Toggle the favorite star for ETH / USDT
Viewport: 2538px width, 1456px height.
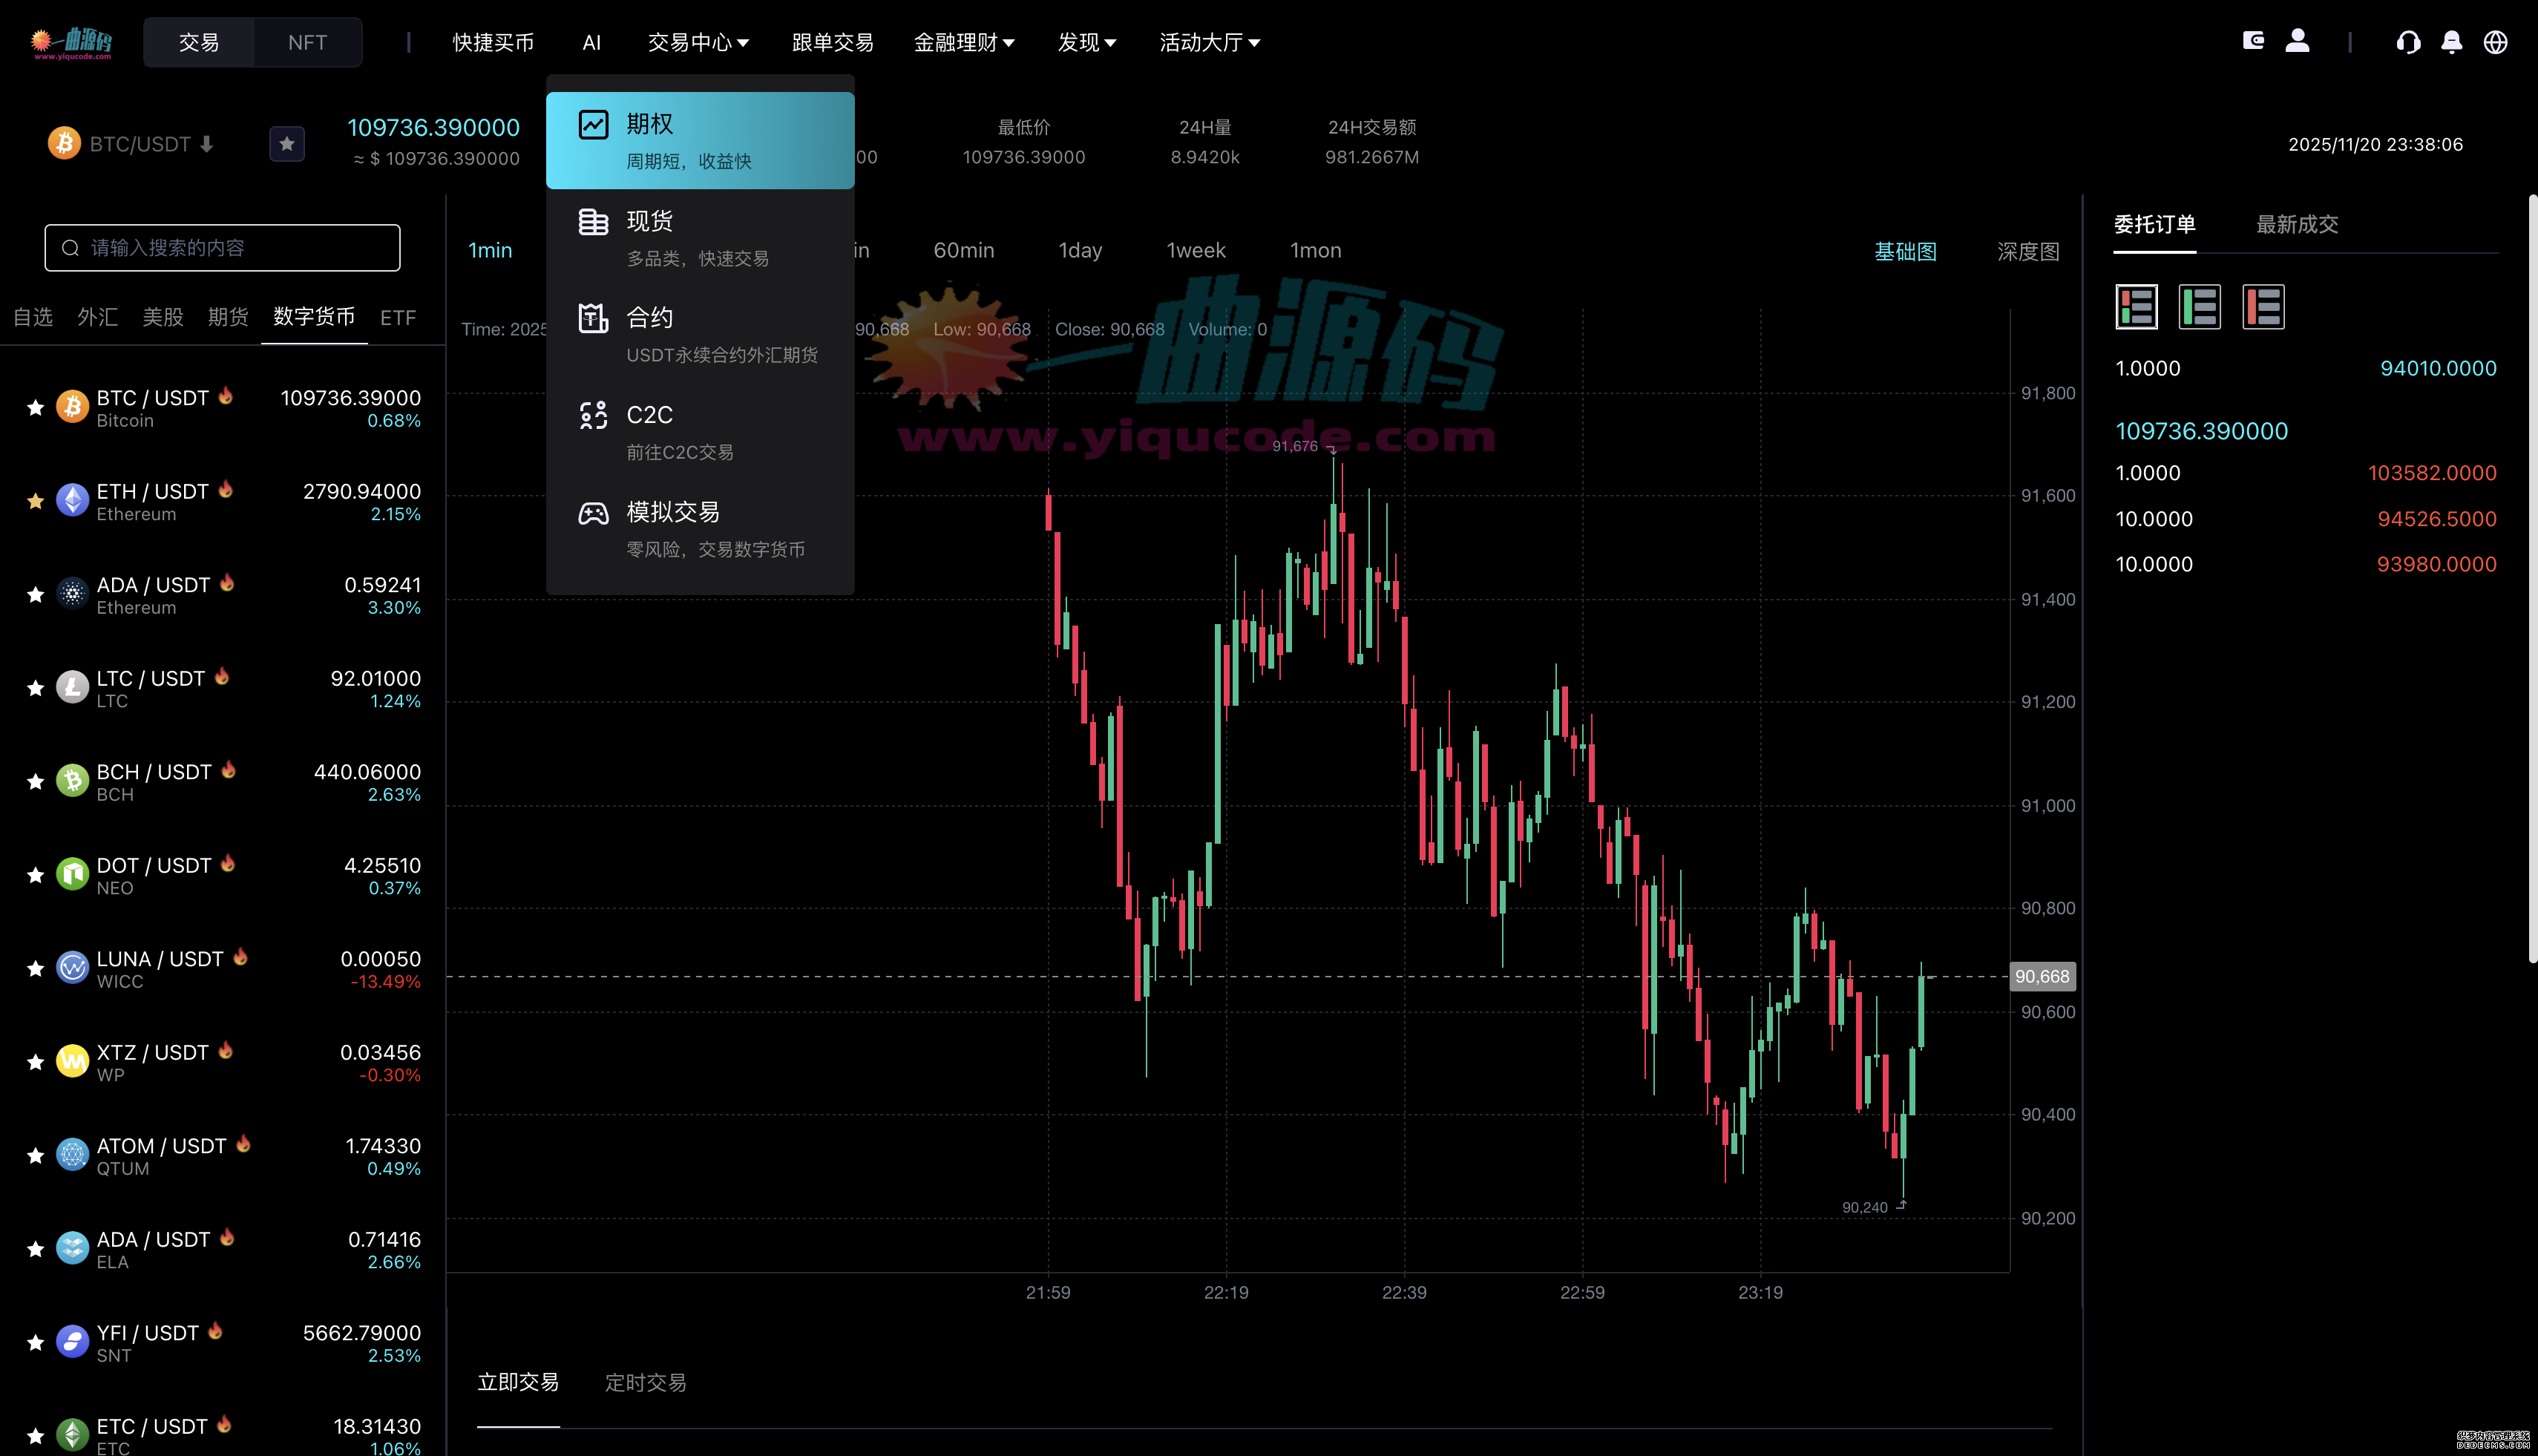coord(36,502)
